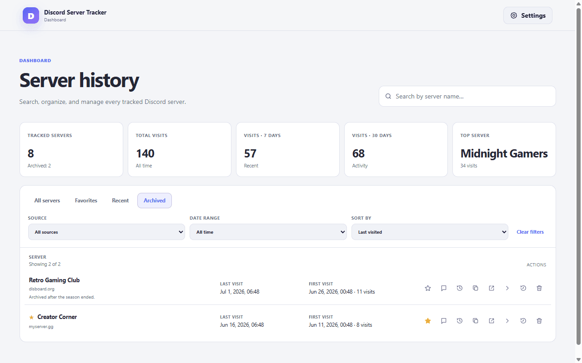The width and height of the screenshot is (582, 363).
Task: Unfavorite Creator Corner using the gold star
Action: (x=428, y=321)
